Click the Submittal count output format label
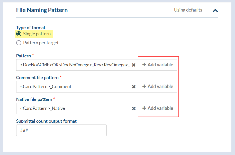 point(46,121)
